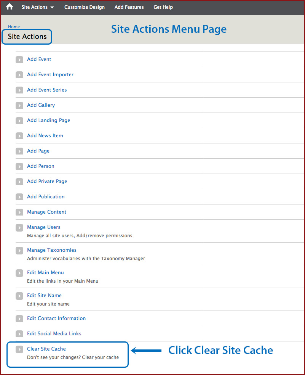Click the arrow icon beside Add Event
The height and width of the screenshot is (375, 305).
coord(19,60)
